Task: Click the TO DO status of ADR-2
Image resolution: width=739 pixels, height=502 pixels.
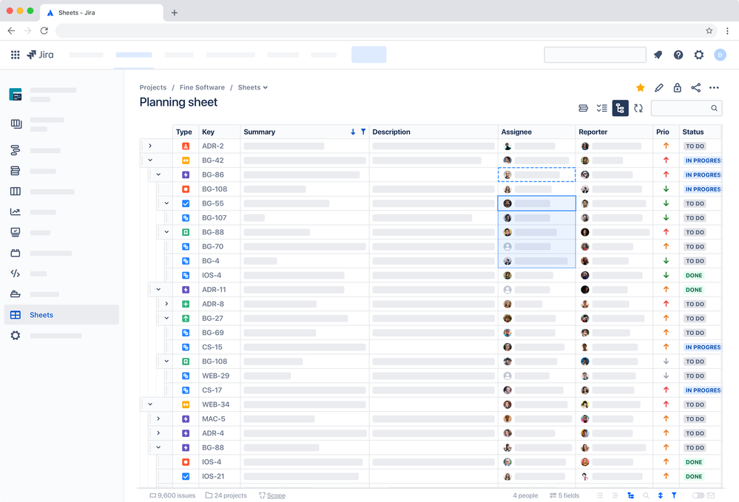Action: tap(695, 146)
